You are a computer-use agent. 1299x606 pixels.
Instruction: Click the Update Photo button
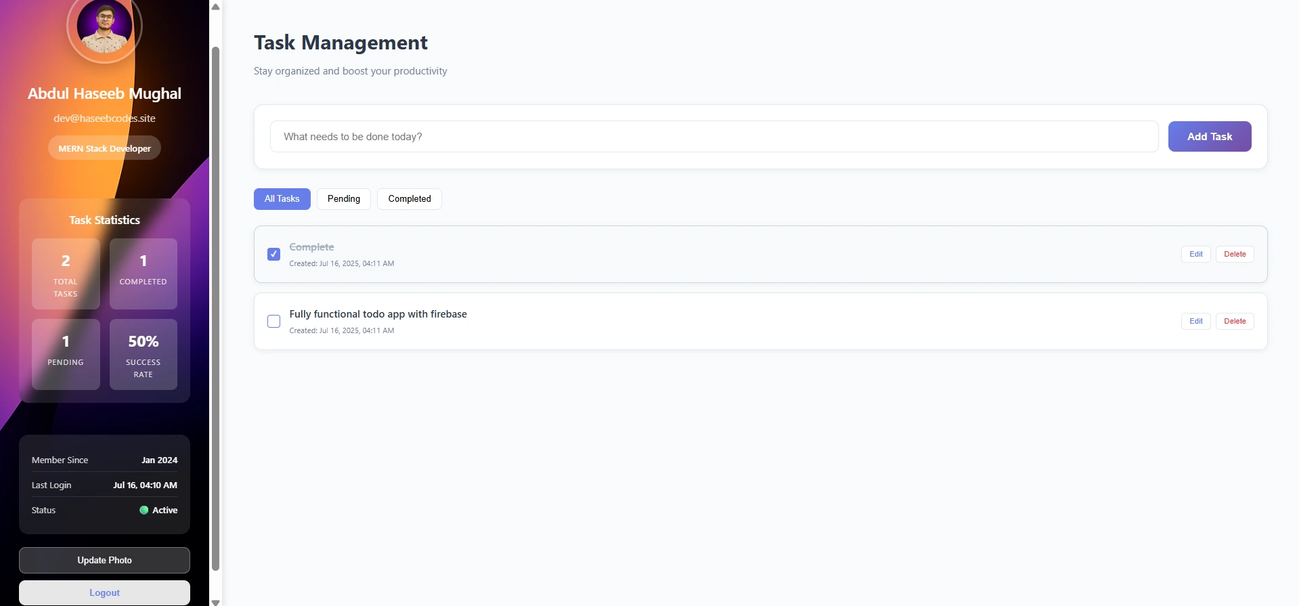[104, 560]
